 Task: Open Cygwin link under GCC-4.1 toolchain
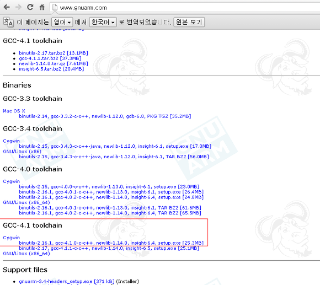(x=12, y=238)
